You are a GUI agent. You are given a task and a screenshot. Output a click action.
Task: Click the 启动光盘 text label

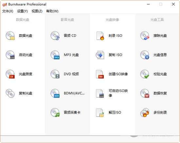[26, 55]
